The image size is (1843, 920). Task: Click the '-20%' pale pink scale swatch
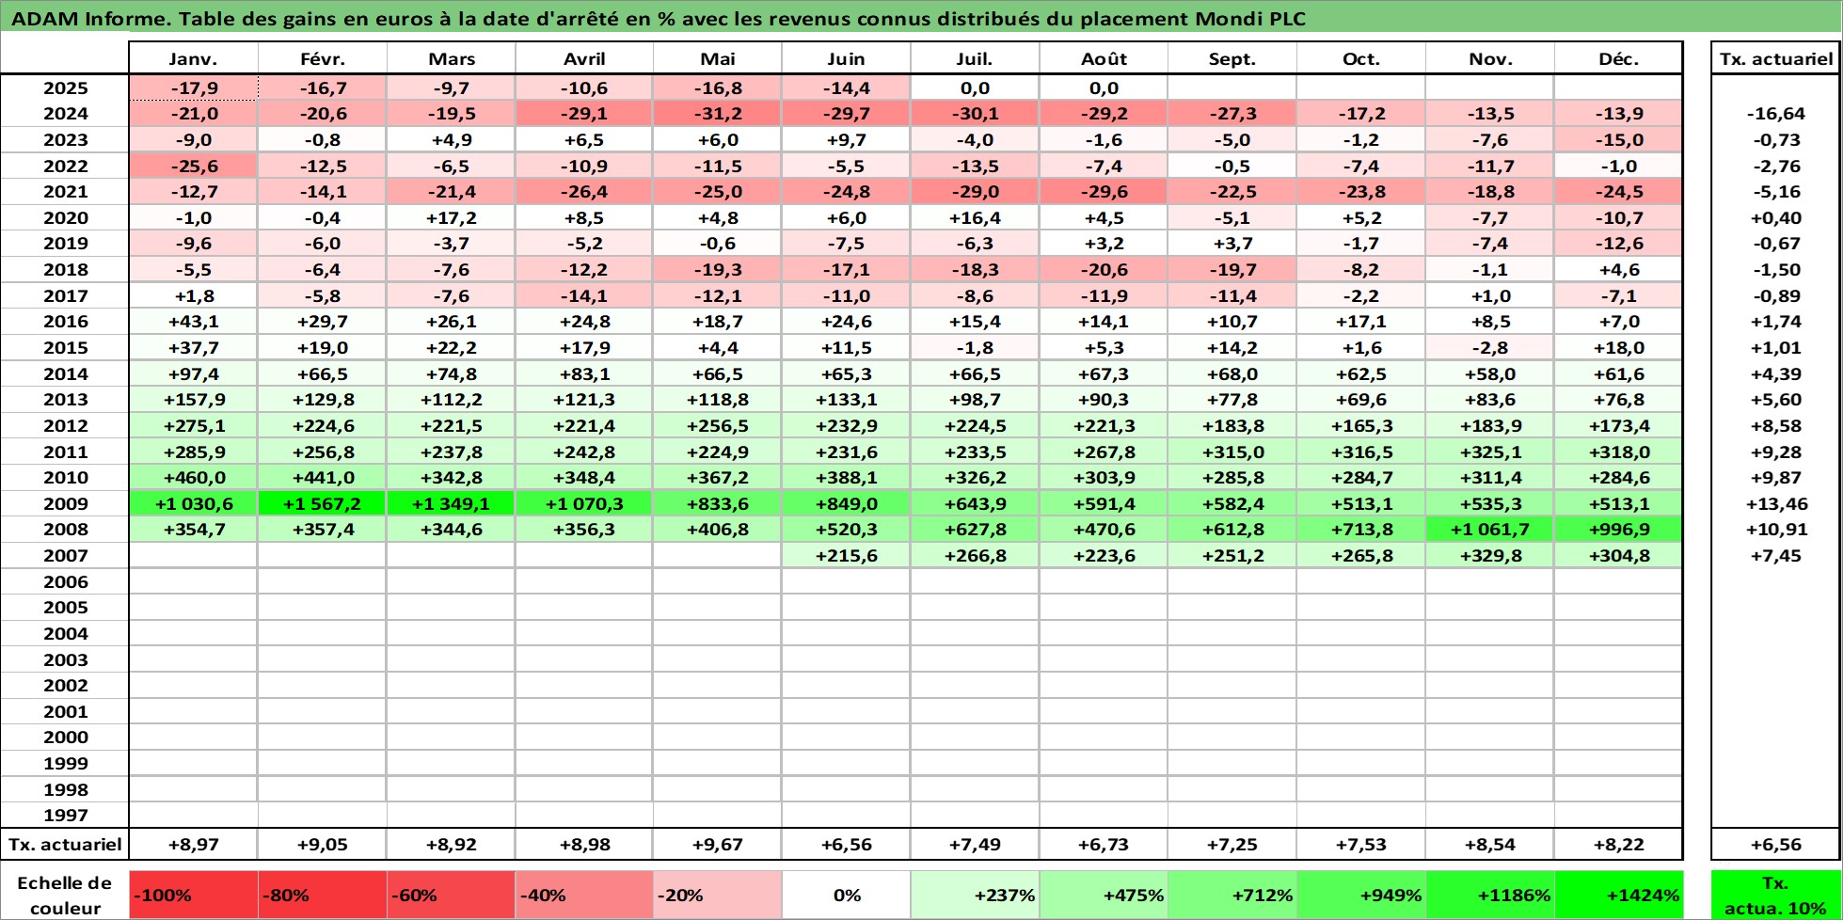click(x=717, y=895)
